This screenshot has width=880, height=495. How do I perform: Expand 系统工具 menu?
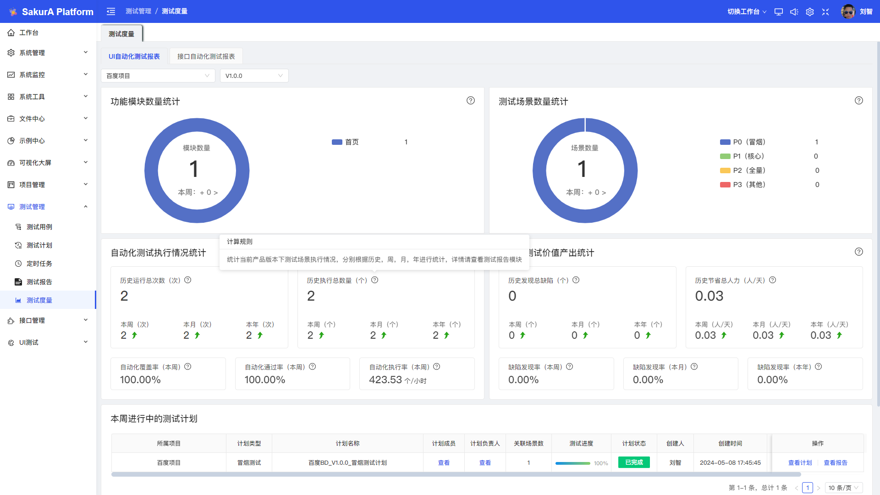pyautogui.click(x=48, y=97)
